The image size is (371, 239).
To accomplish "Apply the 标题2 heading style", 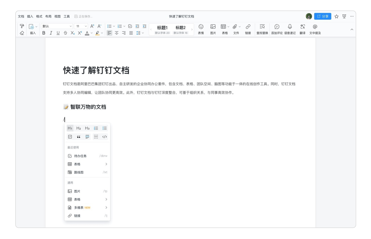I will pyautogui.click(x=180, y=30).
